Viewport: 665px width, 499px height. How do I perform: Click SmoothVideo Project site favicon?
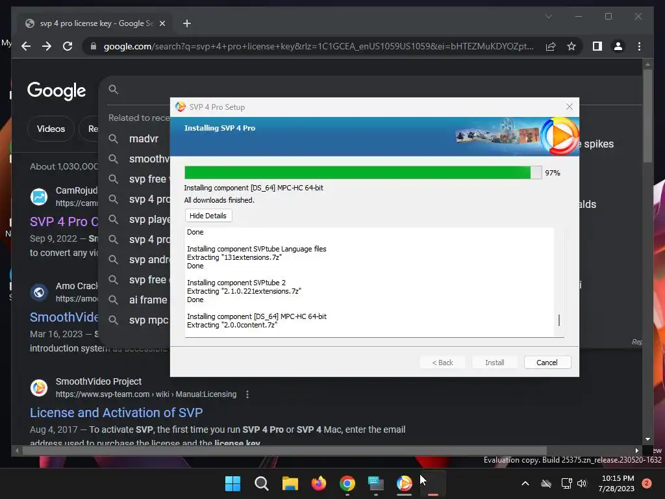[39, 388]
